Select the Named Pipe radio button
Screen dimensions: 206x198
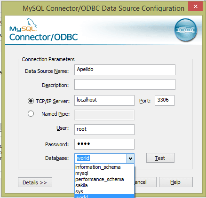point(31,114)
